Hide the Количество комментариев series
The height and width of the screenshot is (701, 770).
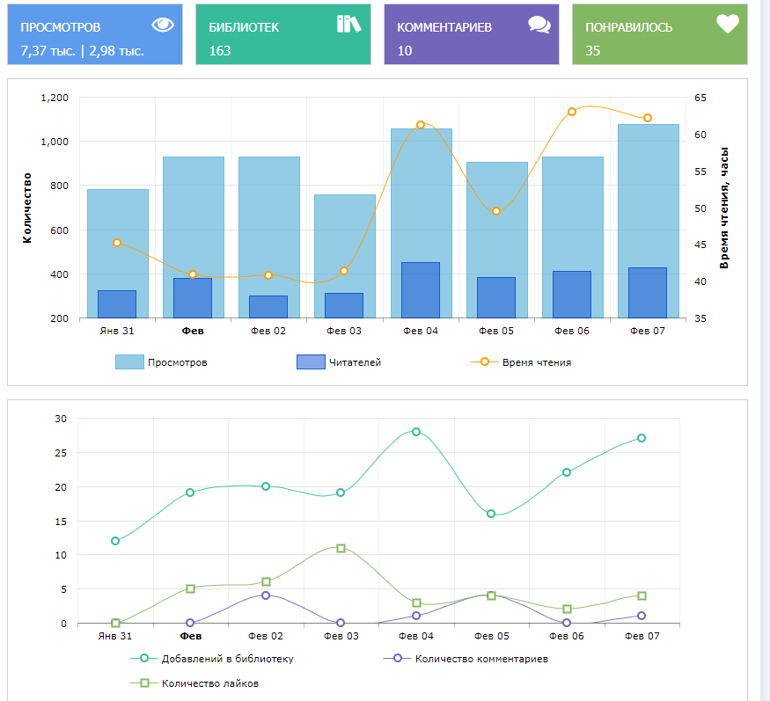(x=481, y=658)
